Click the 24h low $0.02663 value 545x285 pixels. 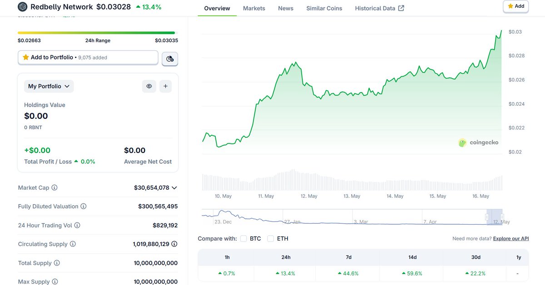[x=29, y=40]
